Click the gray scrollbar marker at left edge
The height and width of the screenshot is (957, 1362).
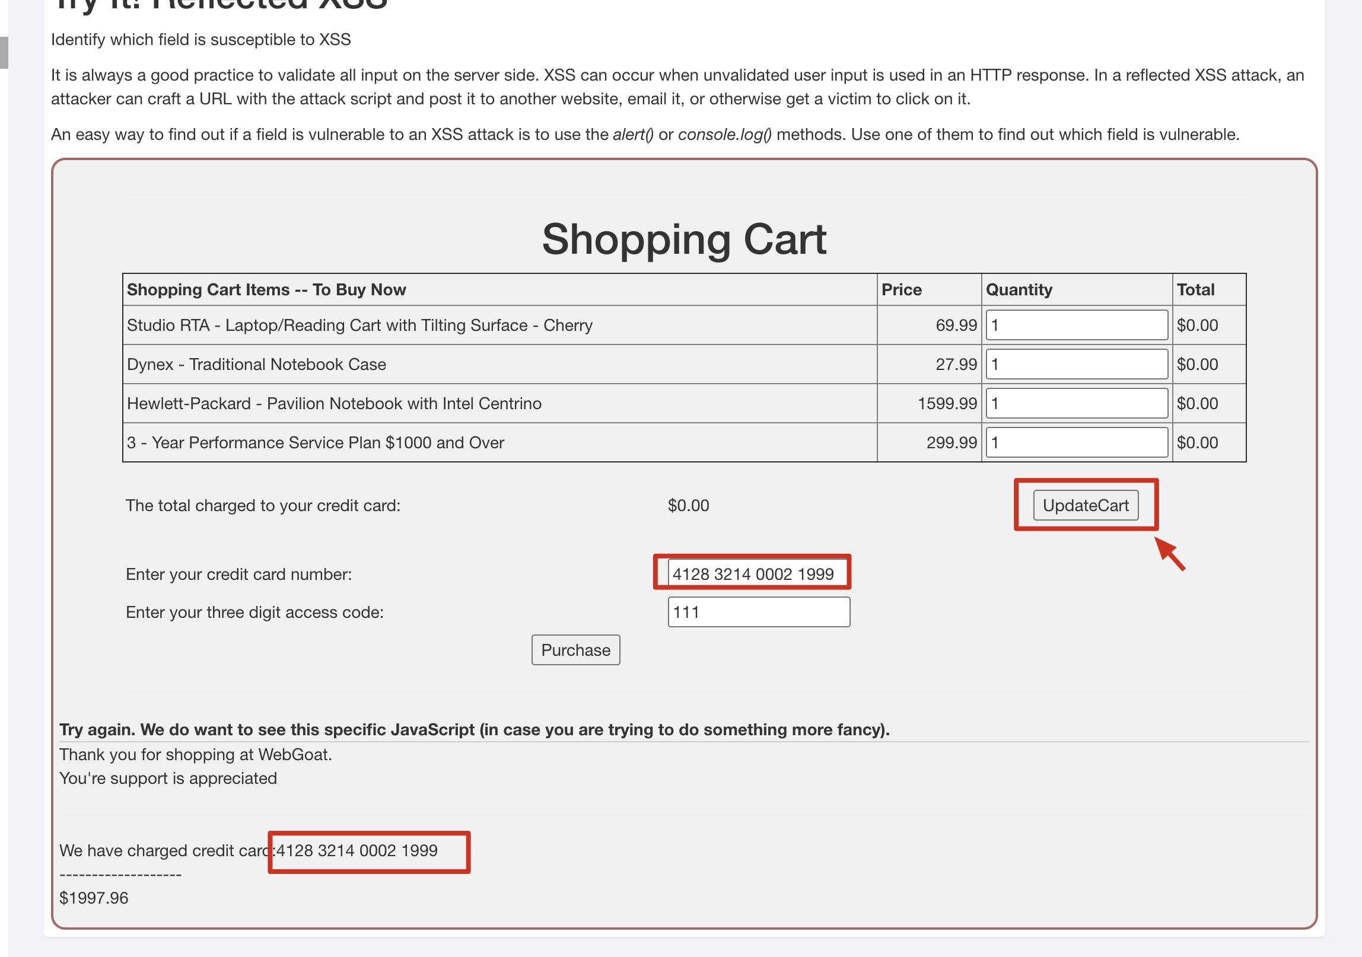click(x=4, y=52)
